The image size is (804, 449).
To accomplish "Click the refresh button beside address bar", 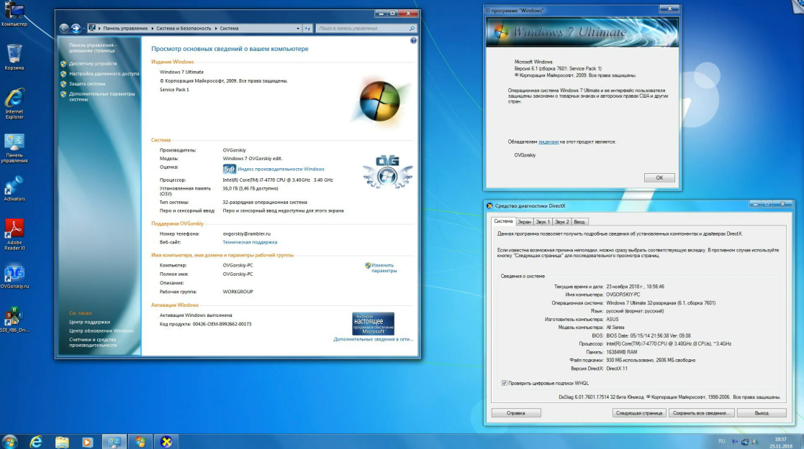I will 307,28.
